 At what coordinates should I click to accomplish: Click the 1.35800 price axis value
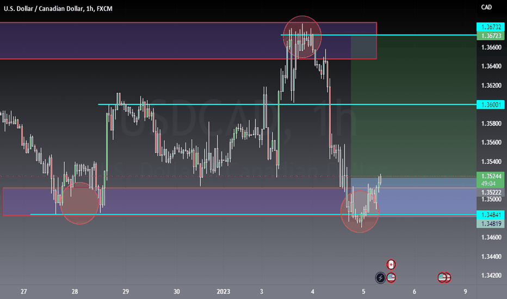point(491,123)
